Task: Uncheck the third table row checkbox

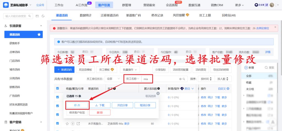Action: click(x=58, y=115)
